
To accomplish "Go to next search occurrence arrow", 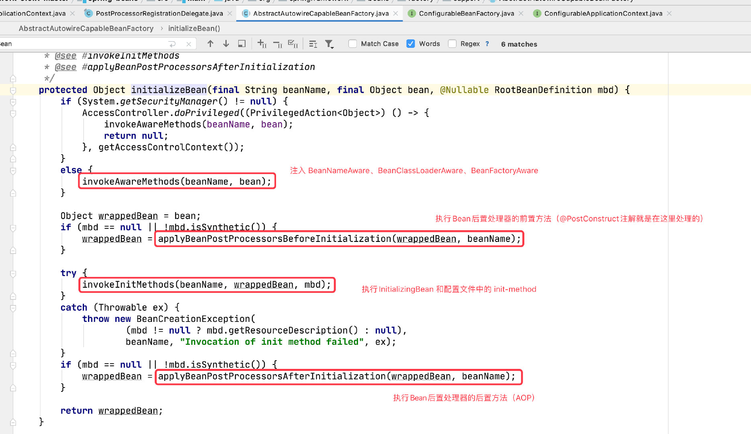I will coord(226,44).
